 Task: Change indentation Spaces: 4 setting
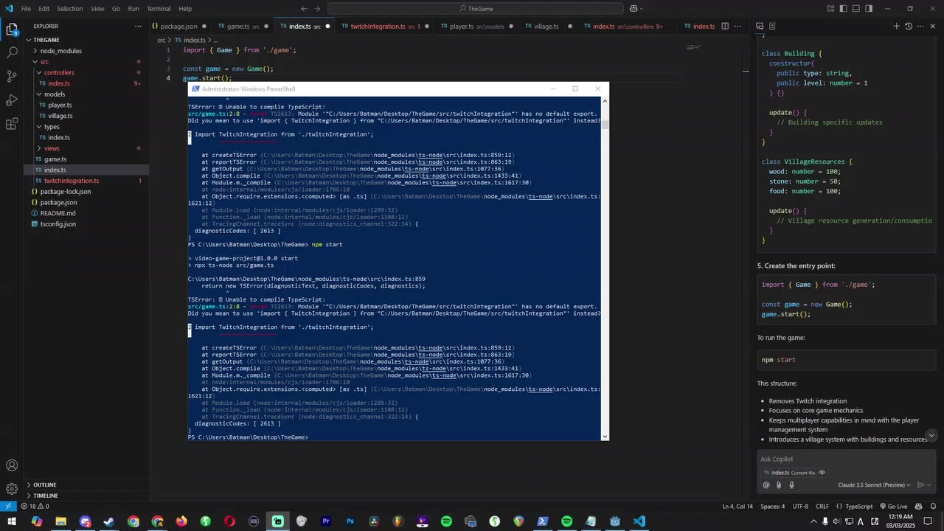pos(772,507)
